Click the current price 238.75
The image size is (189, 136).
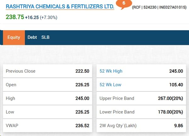coord(15,17)
